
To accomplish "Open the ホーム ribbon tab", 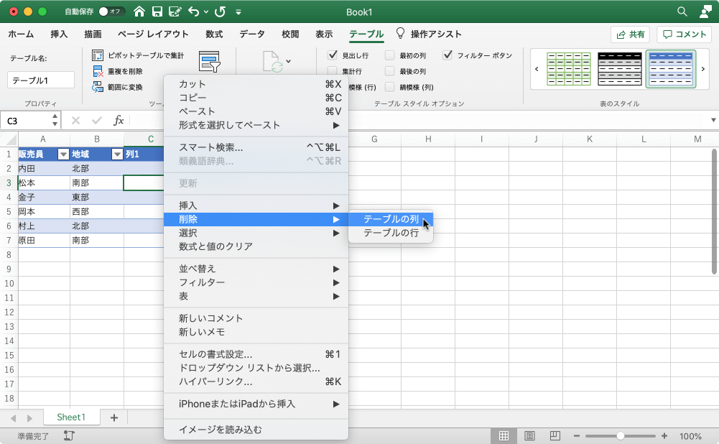I will [21, 34].
